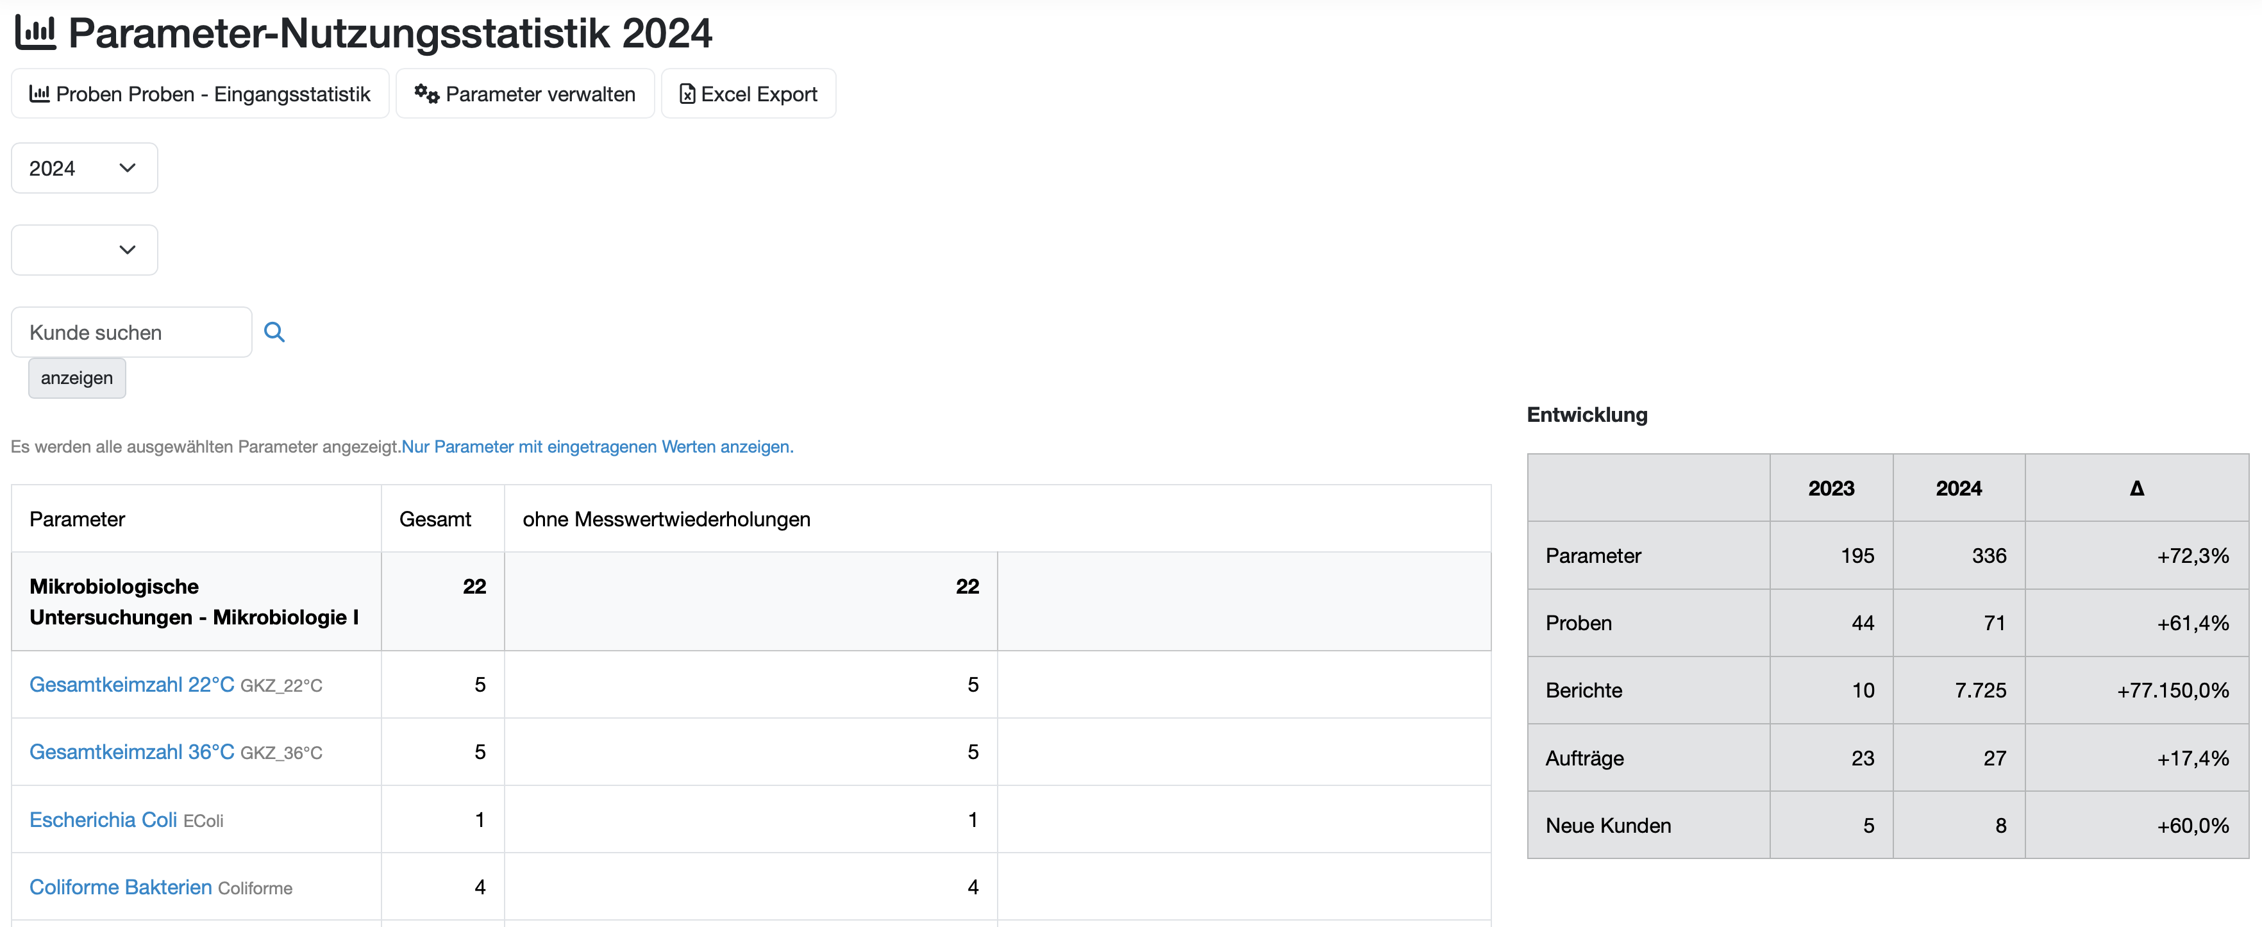Open Proben - Eingangsstatistik page

(x=212, y=94)
